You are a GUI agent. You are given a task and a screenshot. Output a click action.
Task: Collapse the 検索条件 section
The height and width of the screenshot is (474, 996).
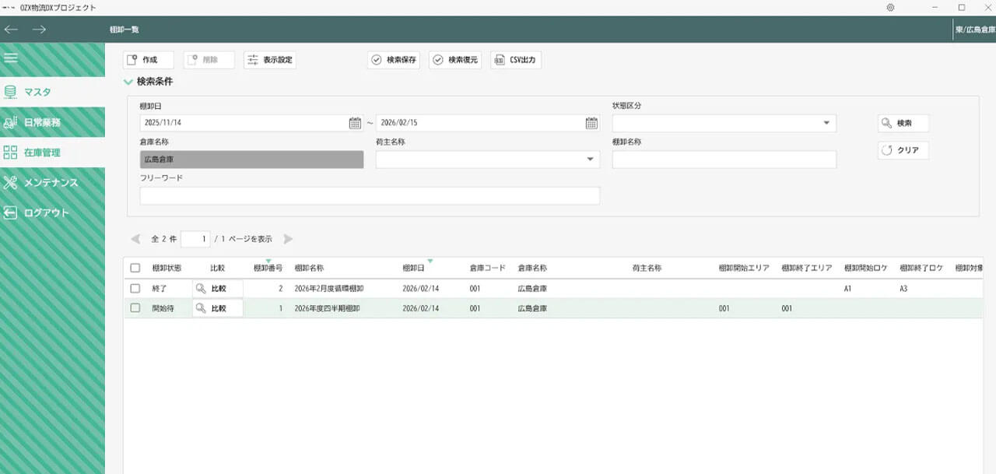[128, 81]
